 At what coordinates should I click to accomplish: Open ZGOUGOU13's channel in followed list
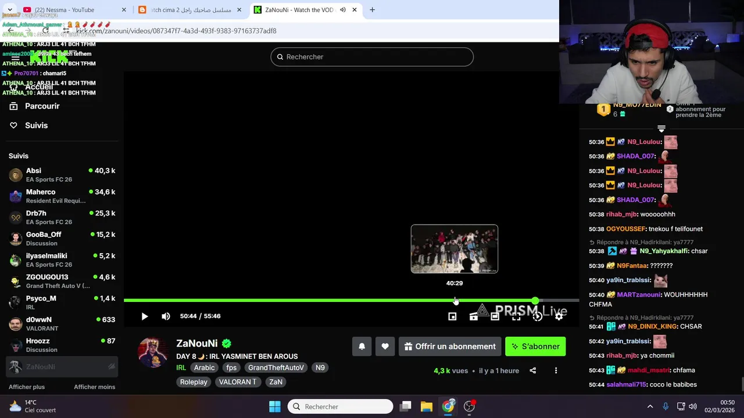tap(62, 281)
